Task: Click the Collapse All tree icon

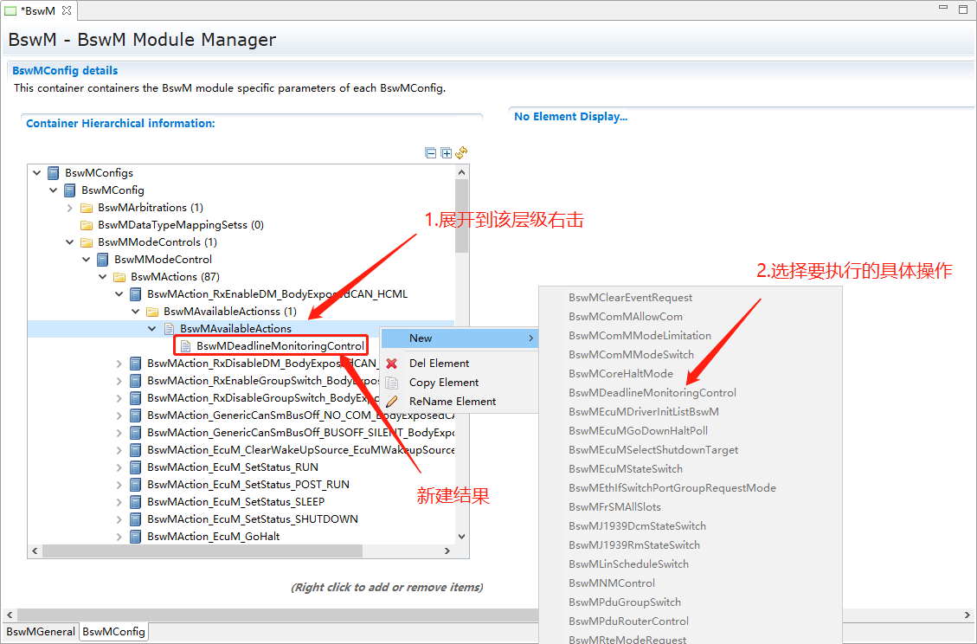Action: 431,153
